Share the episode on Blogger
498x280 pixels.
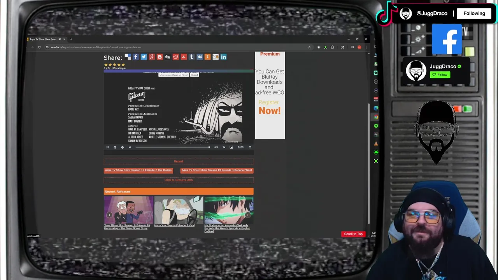tap(160, 57)
